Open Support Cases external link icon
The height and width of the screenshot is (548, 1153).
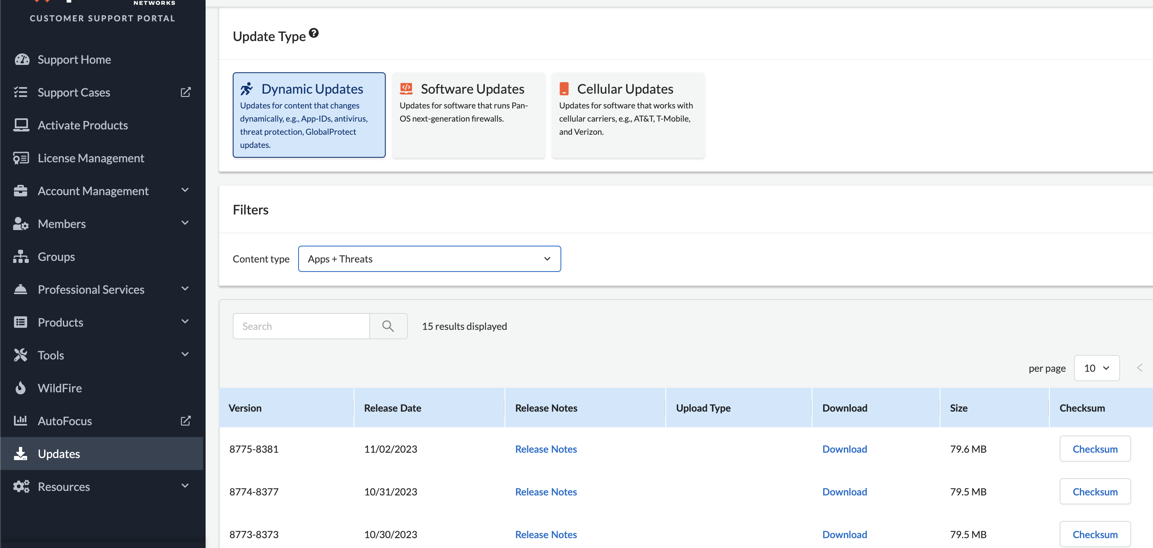[x=185, y=92]
